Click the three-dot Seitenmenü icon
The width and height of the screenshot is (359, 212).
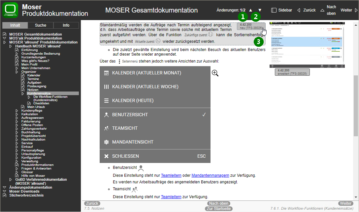[x=119, y=62]
